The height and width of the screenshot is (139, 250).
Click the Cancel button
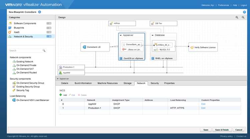coord(239,130)
